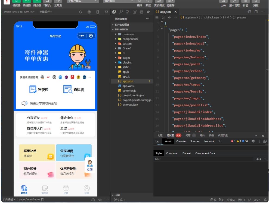Switch to the Console tab

click(181, 141)
